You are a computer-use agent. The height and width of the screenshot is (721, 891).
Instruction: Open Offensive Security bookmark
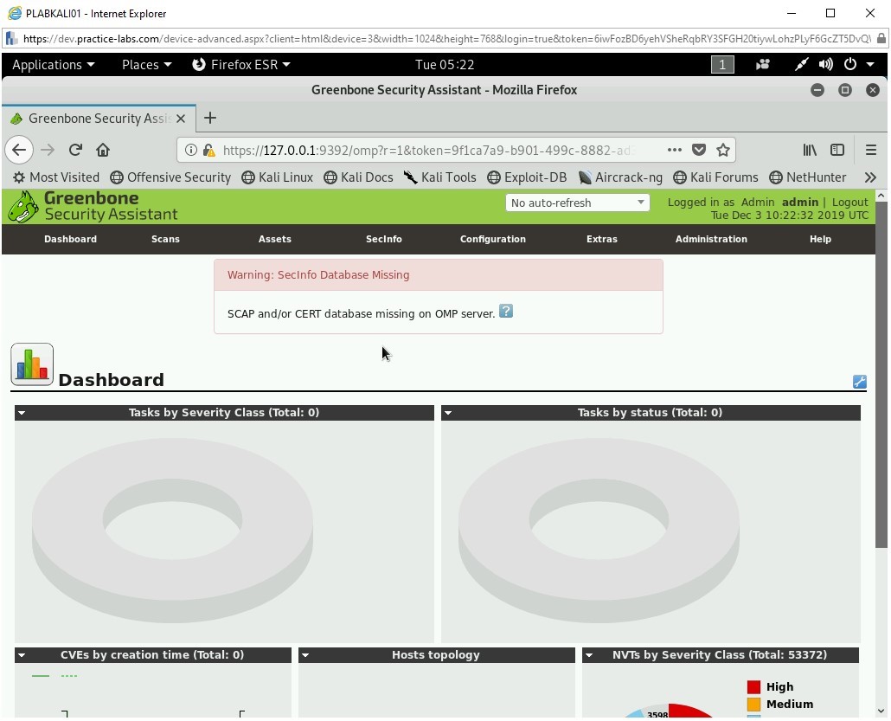170,177
